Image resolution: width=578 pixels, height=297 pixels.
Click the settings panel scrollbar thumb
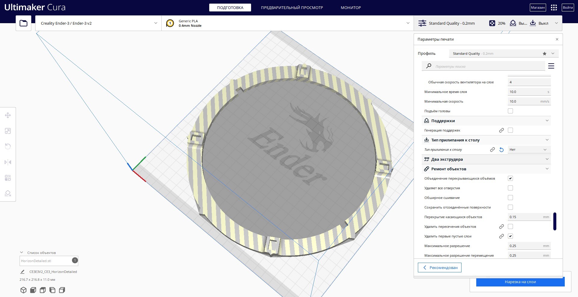coord(555,221)
